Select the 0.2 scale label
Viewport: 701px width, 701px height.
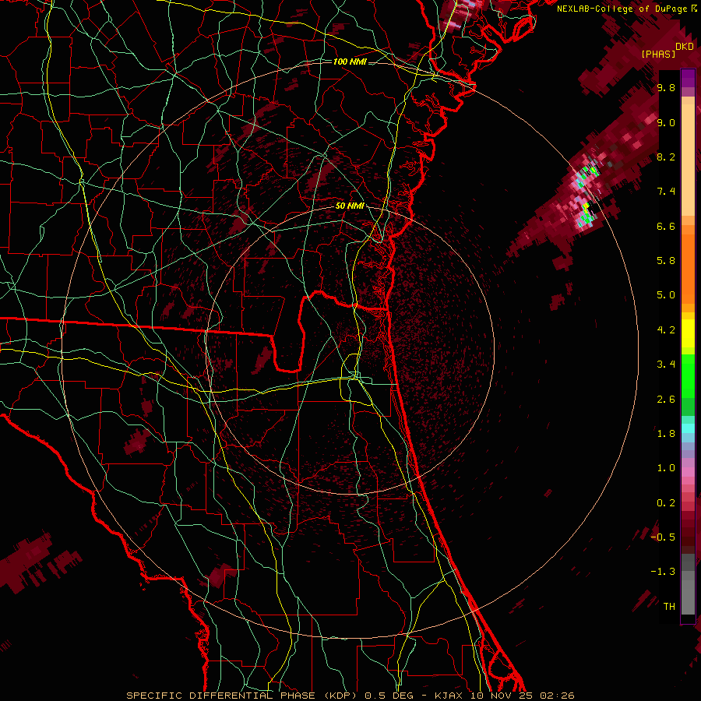[x=666, y=503]
